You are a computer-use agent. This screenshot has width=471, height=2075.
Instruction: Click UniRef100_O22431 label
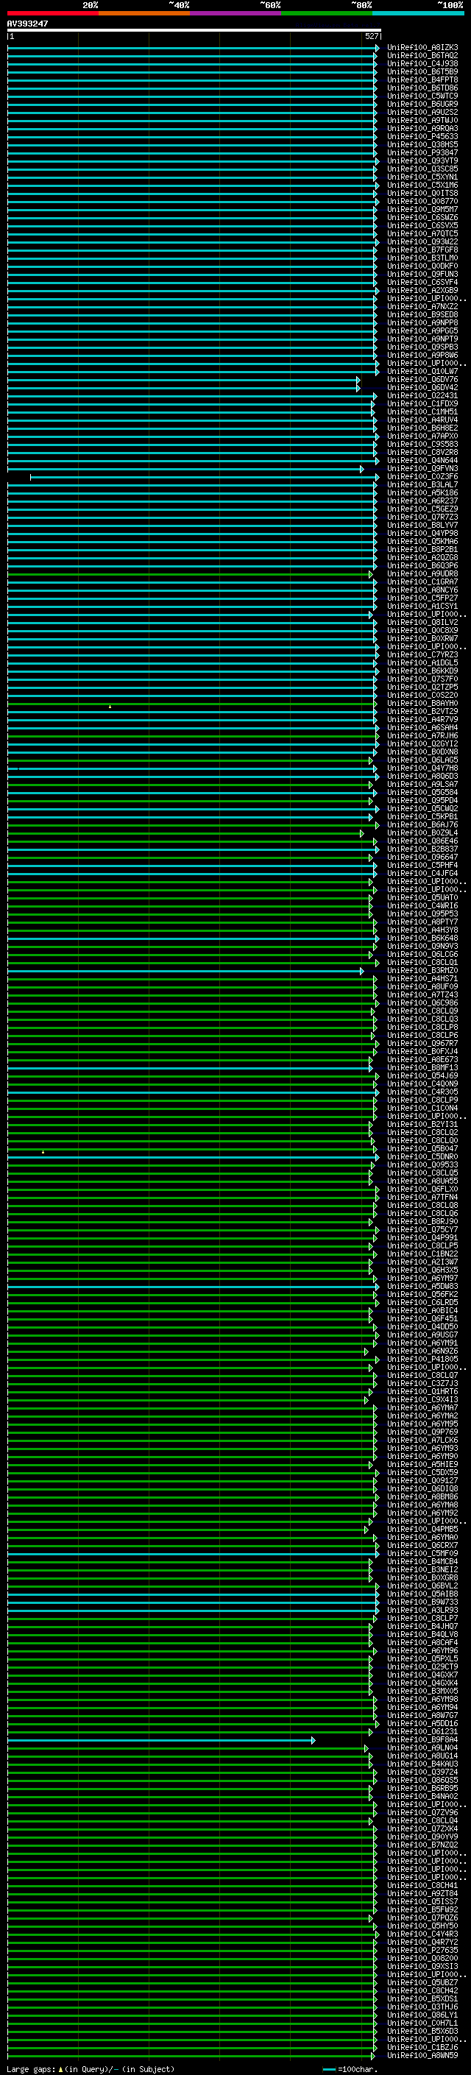tap(422, 396)
